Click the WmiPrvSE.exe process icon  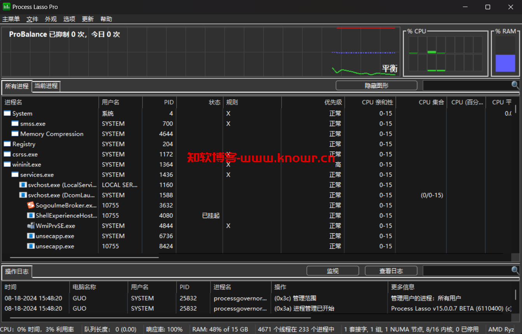(31, 226)
